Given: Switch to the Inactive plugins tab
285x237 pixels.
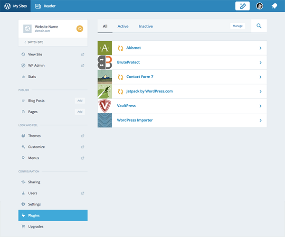Looking at the screenshot, I should (146, 27).
